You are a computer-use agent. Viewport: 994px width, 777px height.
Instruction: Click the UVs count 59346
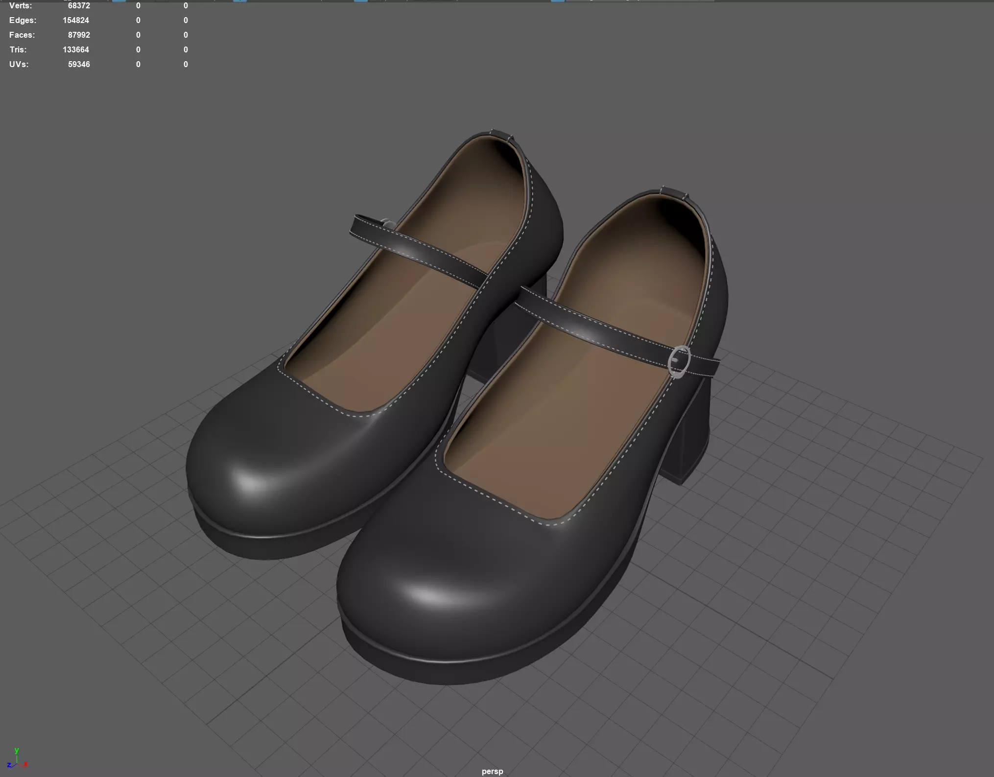79,64
